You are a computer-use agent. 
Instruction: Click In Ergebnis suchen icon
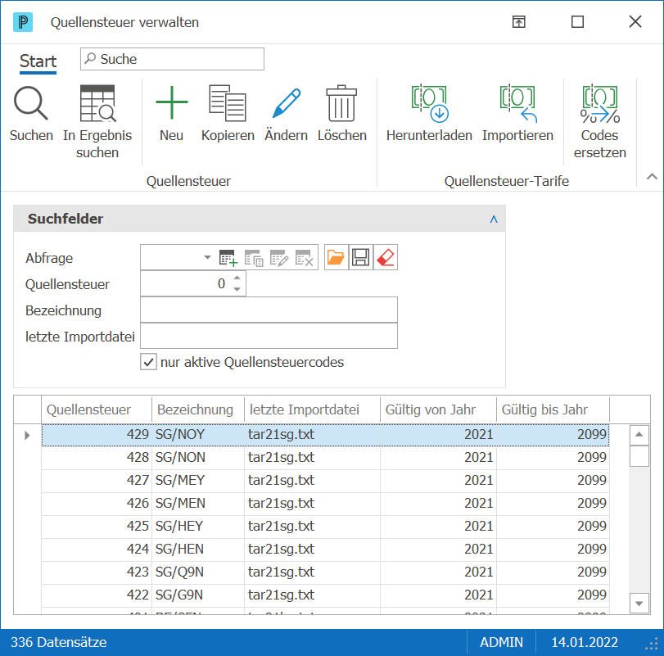tap(97, 103)
